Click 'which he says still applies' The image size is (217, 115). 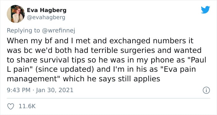pyautogui.click(x=112, y=79)
